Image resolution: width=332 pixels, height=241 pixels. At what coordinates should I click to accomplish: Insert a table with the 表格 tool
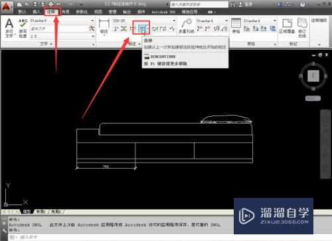pos(236,26)
